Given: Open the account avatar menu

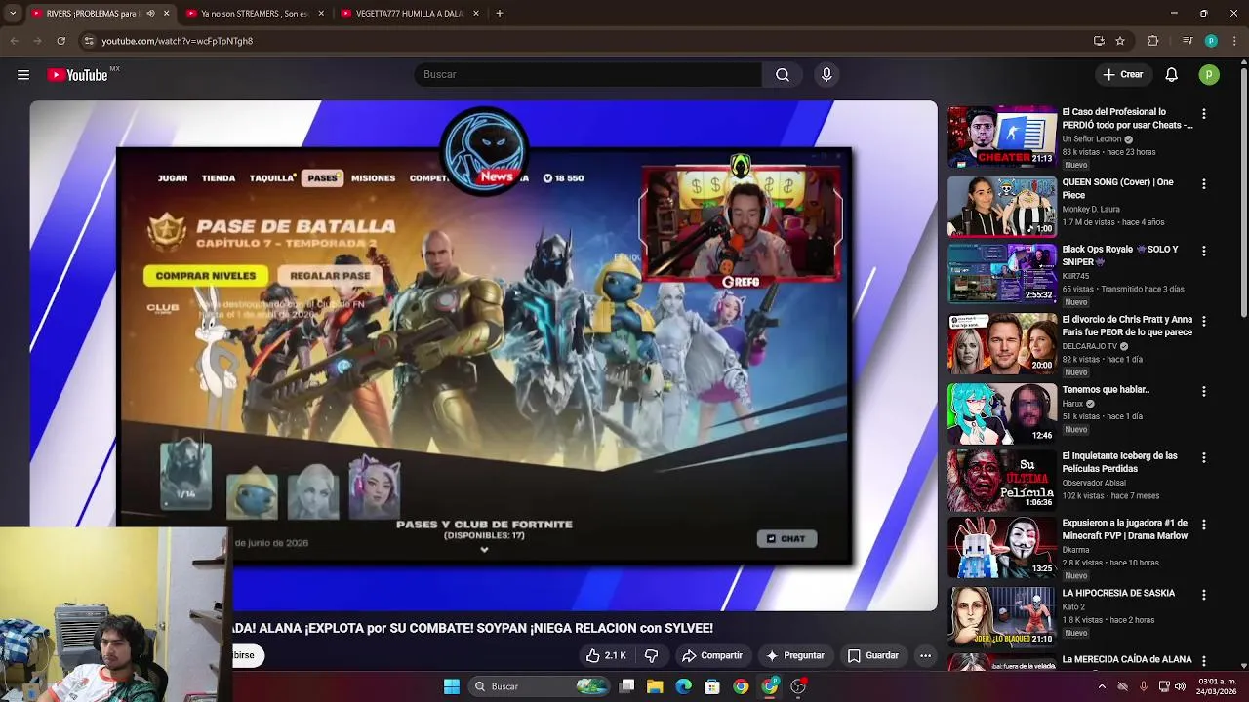Looking at the screenshot, I should click(1209, 75).
